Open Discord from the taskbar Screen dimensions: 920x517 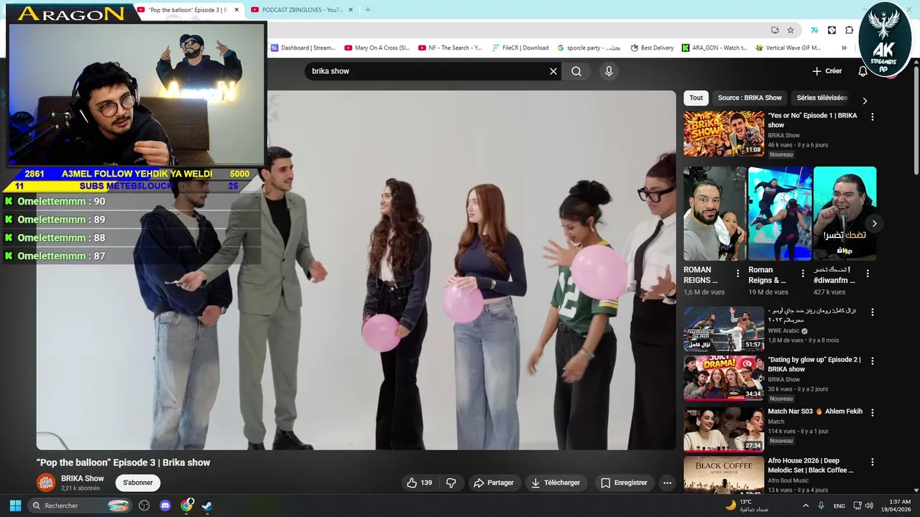click(165, 506)
